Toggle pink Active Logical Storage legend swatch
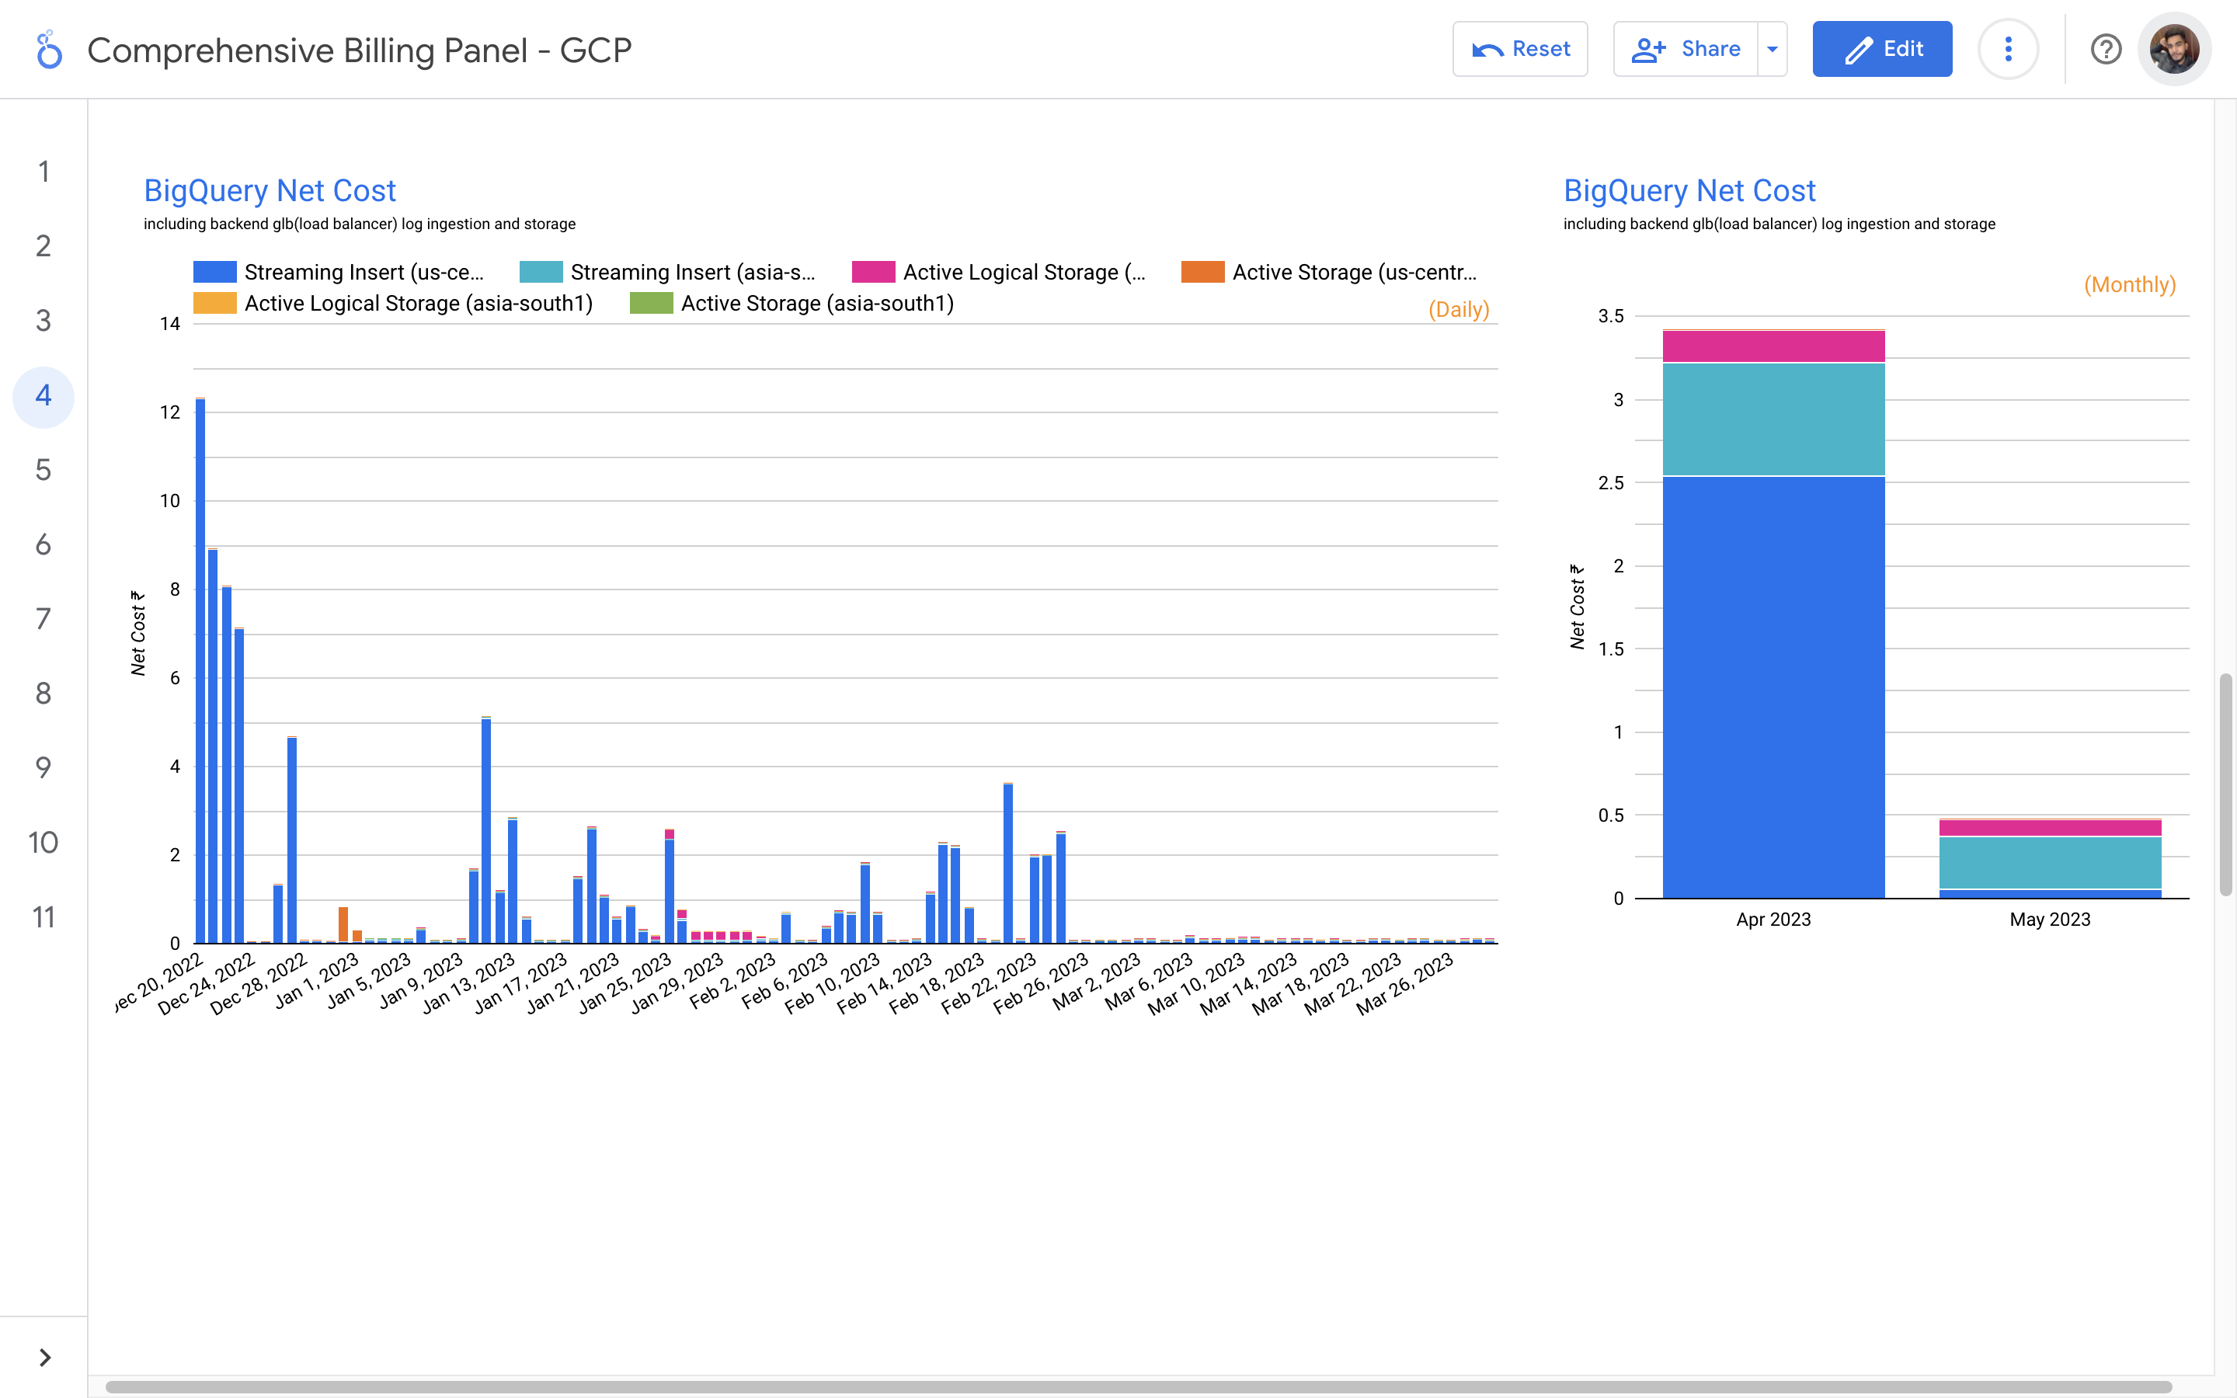 [x=872, y=272]
